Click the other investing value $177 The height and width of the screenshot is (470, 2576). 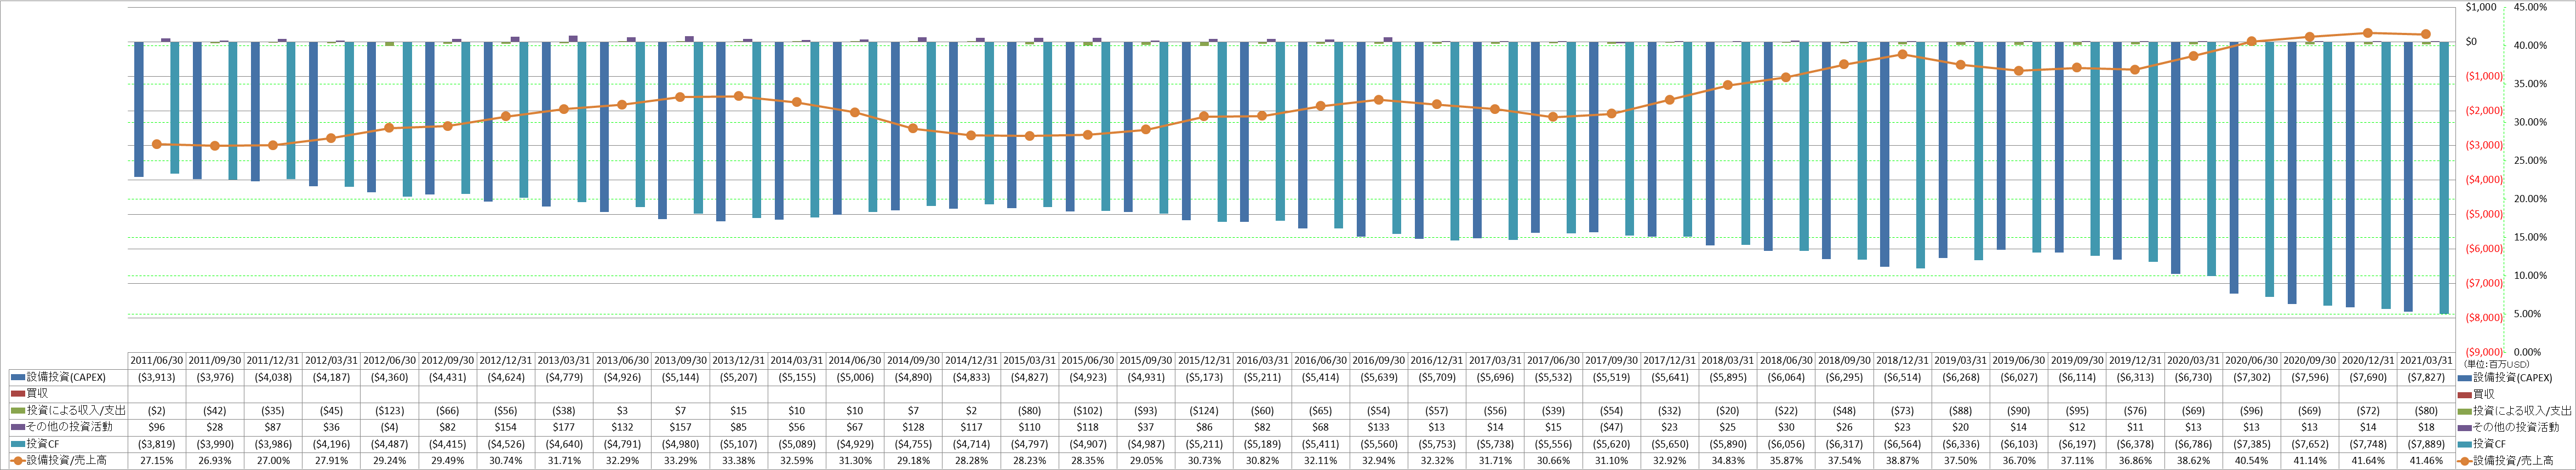[564, 427]
